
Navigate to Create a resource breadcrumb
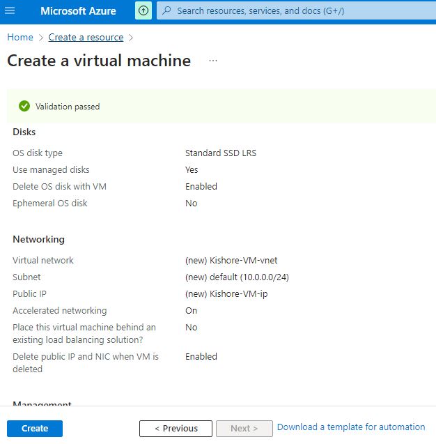point(86,38)
